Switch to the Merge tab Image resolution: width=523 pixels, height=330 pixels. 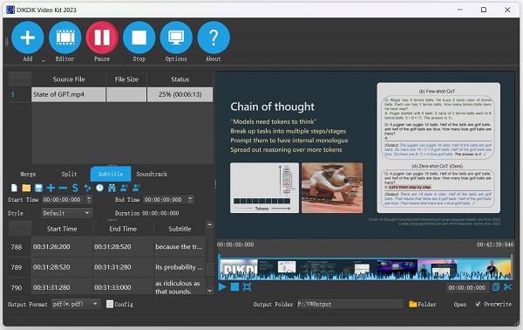(28, 174)
